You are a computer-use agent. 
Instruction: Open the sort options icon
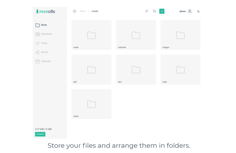click(x=147, y=11)
